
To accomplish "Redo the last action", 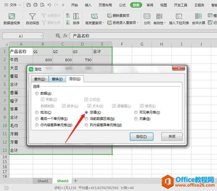I will coord(56,5).
